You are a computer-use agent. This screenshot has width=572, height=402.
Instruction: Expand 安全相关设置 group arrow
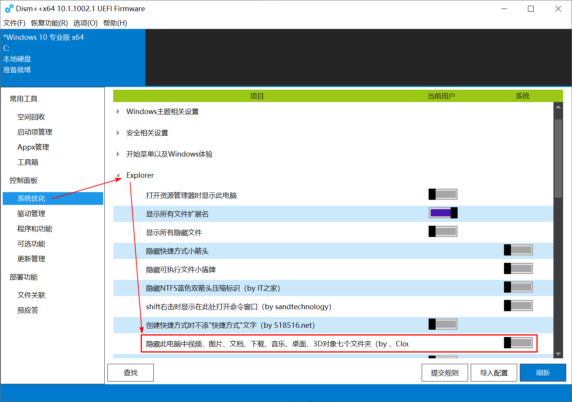point(118,133)
